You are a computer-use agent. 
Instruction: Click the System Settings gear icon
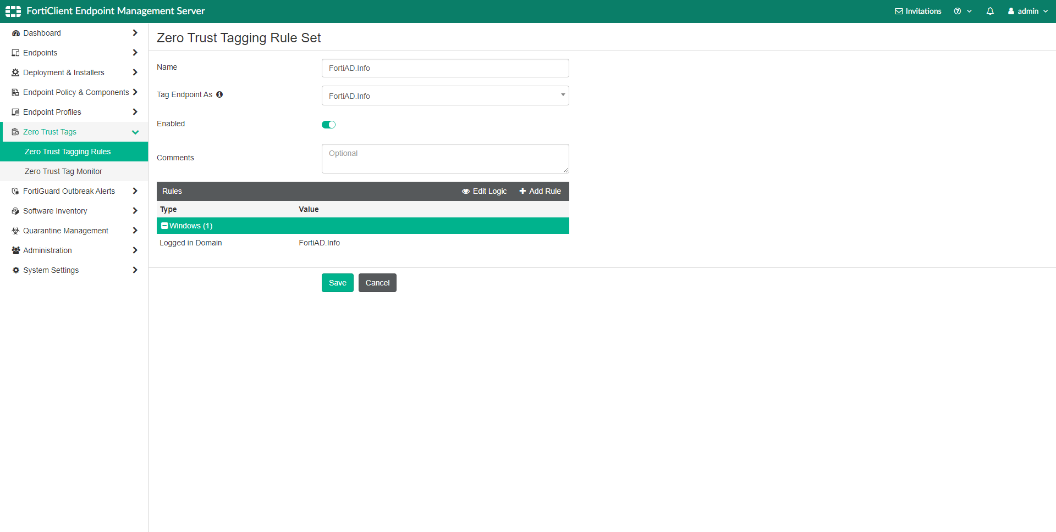tap(15, 270)
